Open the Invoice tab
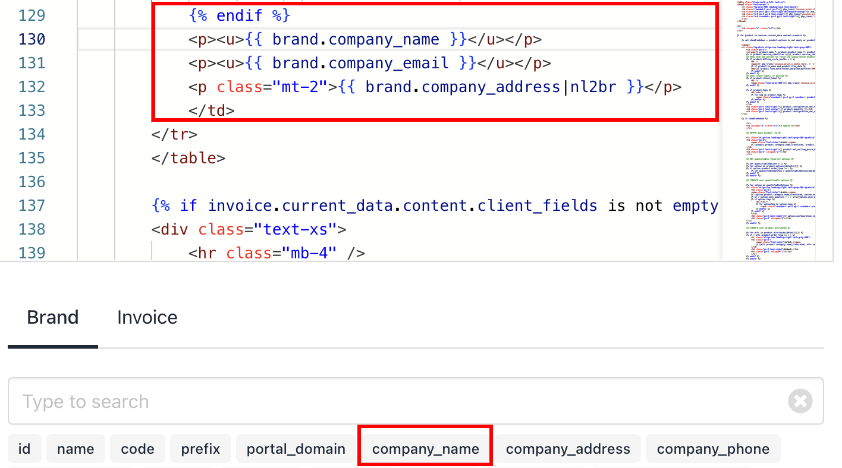The image size is (842, 468). point(147,317)
